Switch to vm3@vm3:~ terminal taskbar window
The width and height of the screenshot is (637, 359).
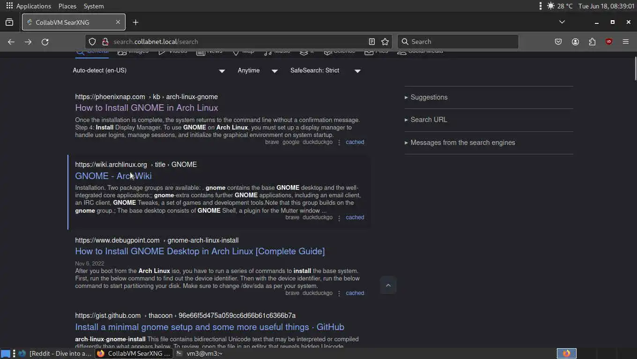coord(200,353)
